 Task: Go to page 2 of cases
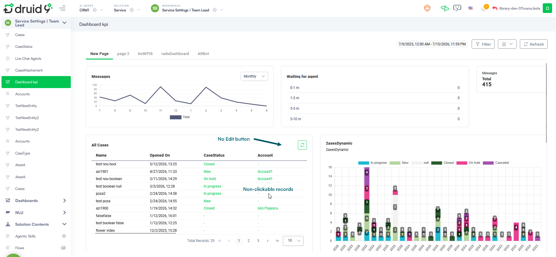point(248,241)
